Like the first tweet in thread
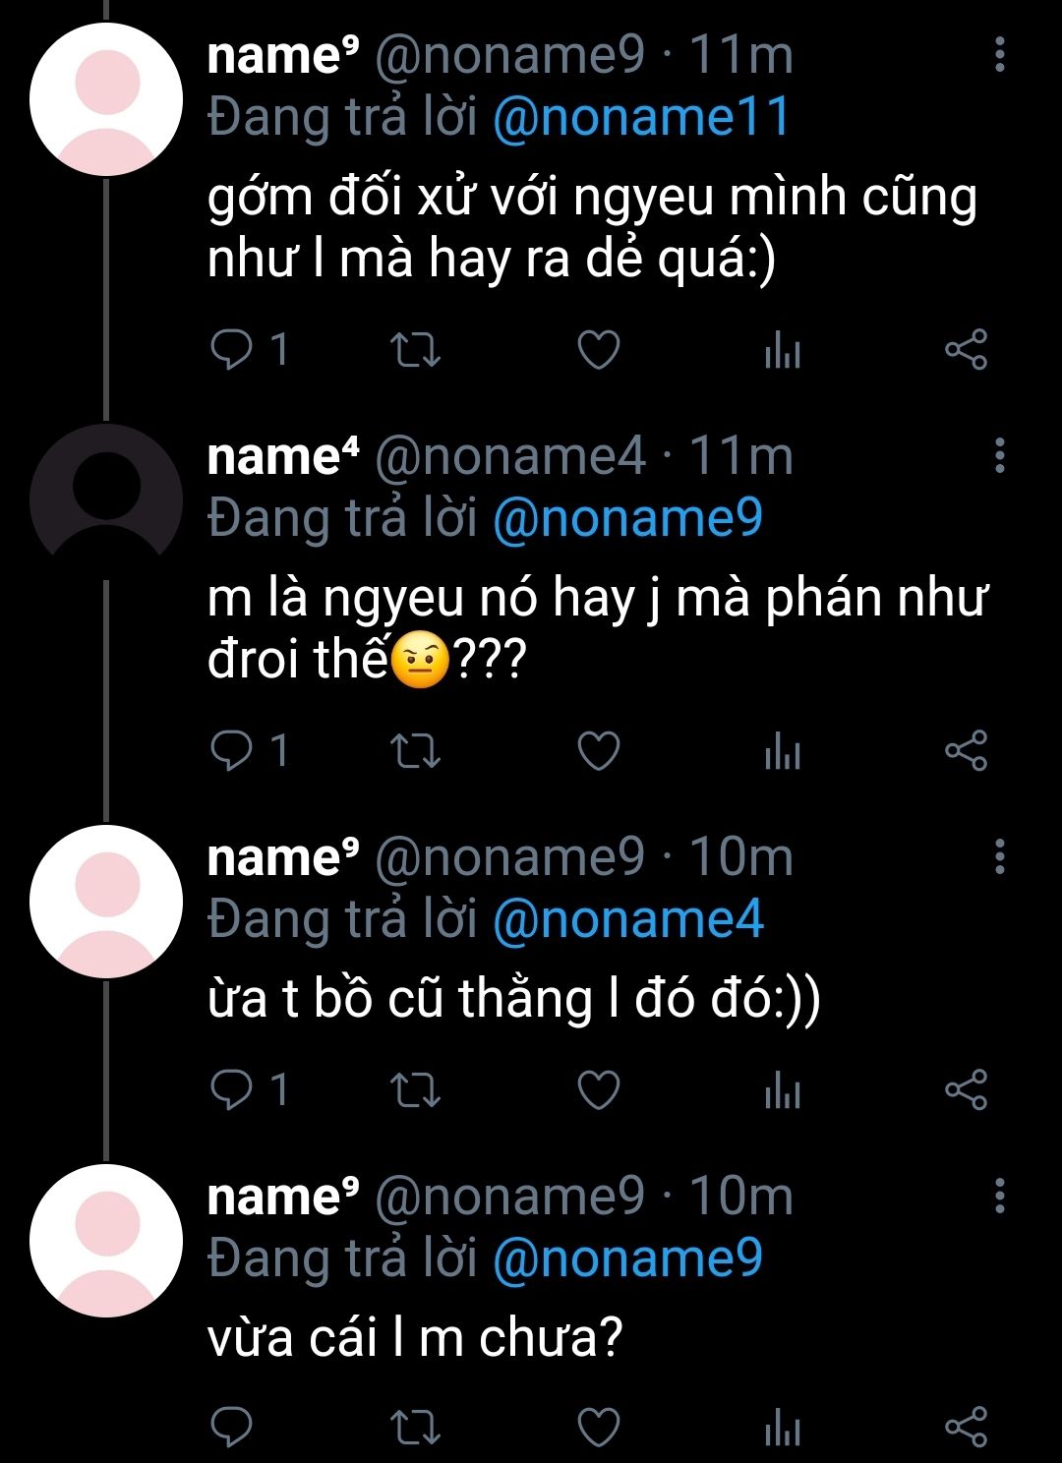The height and width of the screenshot is (1463, 1062). 598,350
